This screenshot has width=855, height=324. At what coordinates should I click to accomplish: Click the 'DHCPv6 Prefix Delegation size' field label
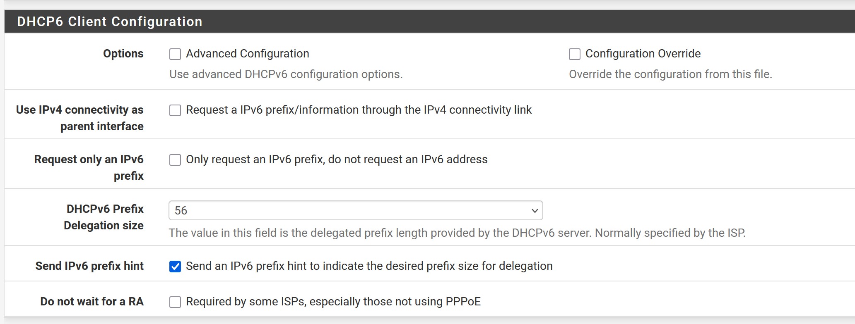104,217
